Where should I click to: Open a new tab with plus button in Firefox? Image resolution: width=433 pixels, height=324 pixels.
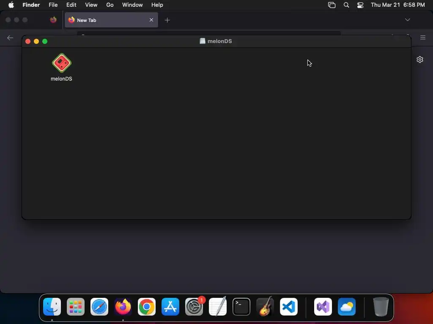[x=167, y=20]
